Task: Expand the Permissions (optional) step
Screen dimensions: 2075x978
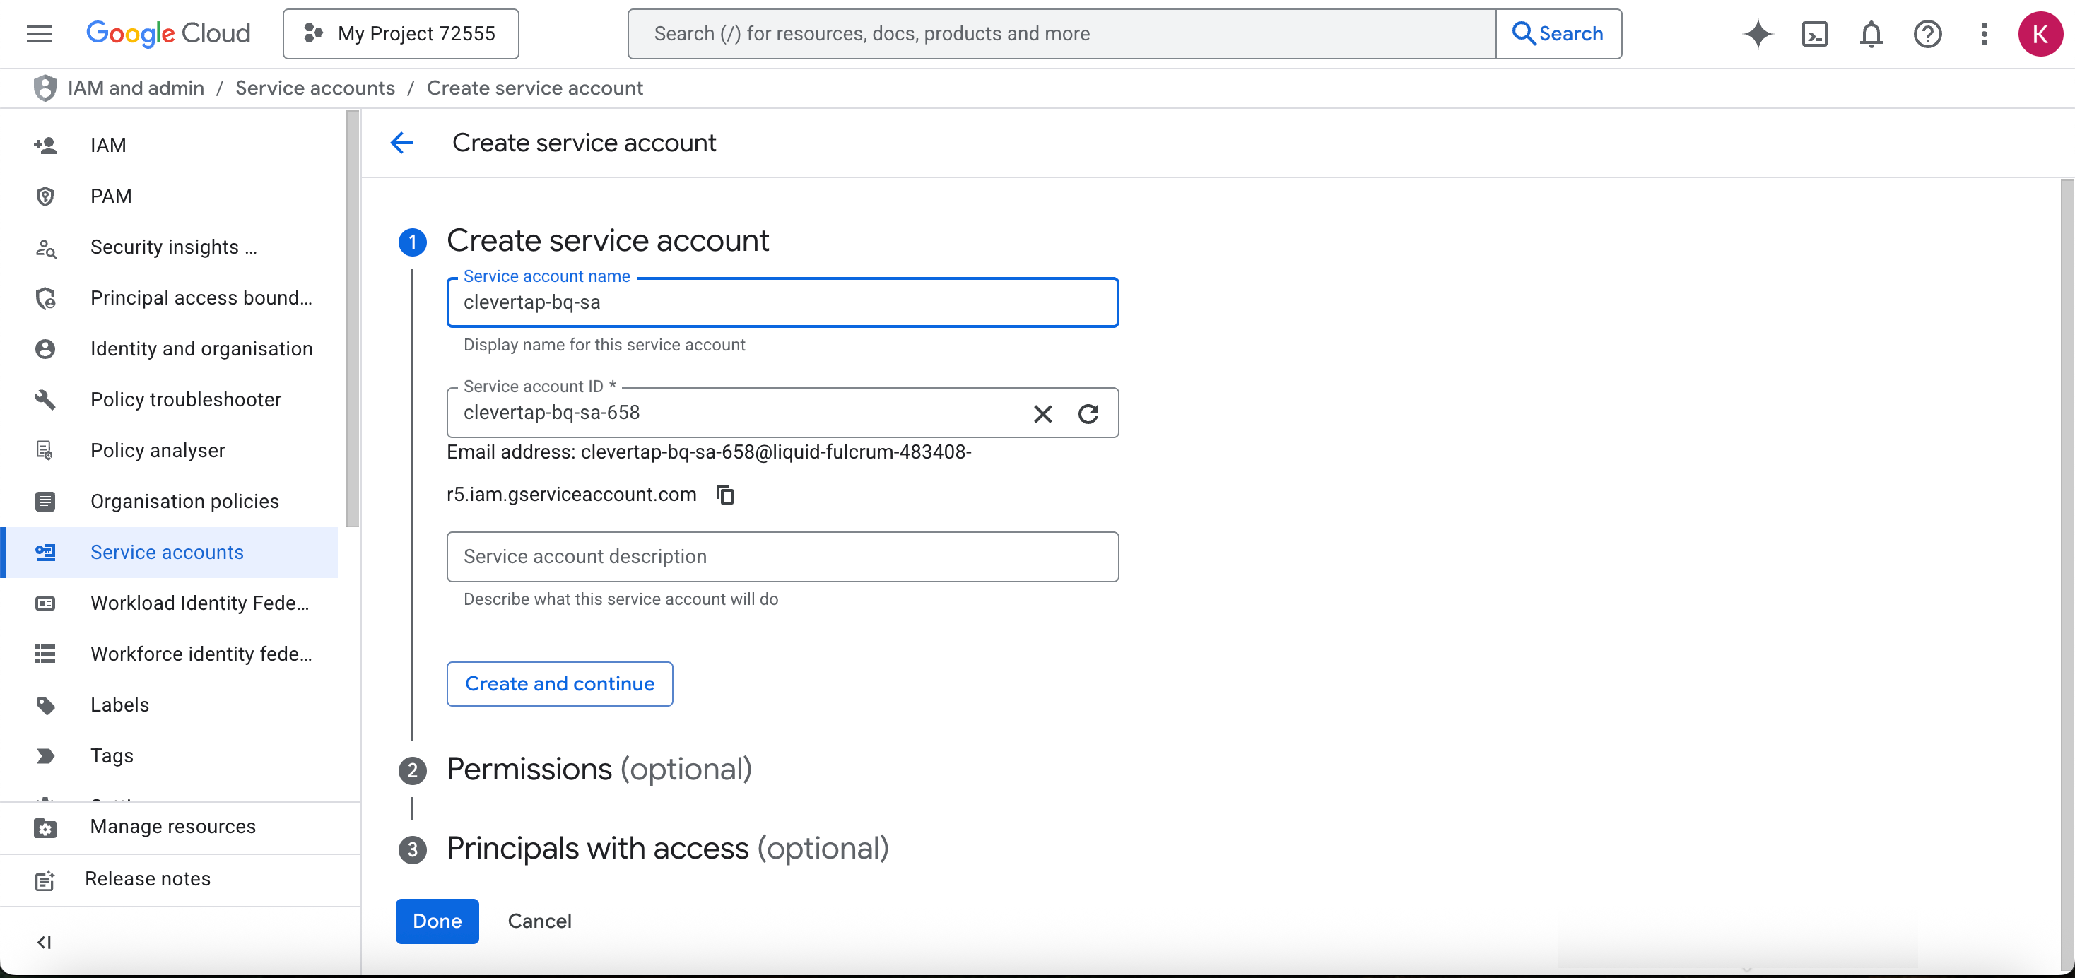Action: (x=599, y=769)
